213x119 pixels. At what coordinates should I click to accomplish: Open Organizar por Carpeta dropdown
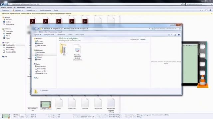click(143, 39)
